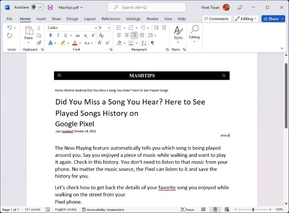Image resolution: width=289 pixels, height=213 pixels.
Task: Expand bullet list options arrow
Action: point(125,28)
